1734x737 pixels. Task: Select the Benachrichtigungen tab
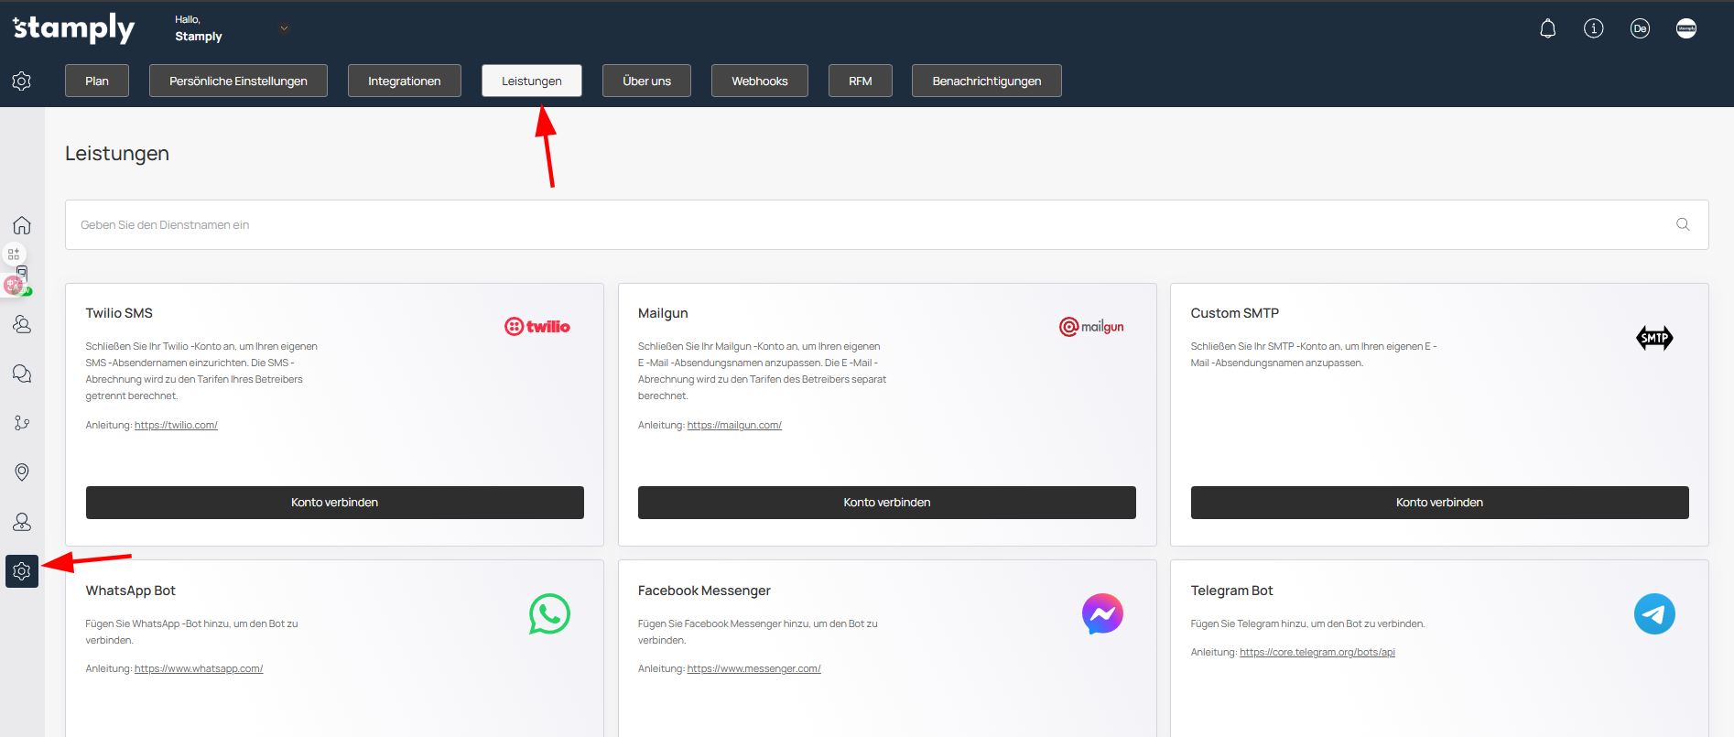tap(986, 81)
